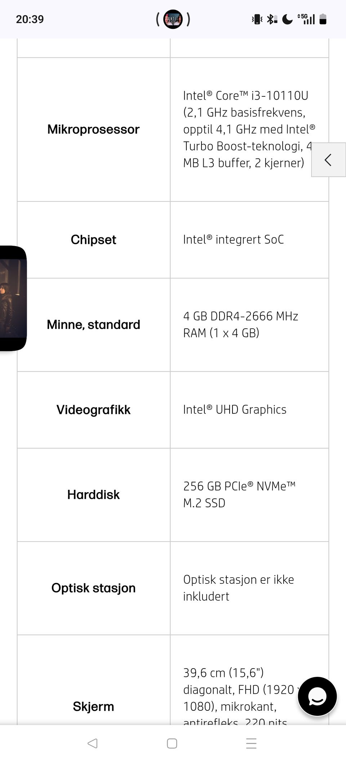
Task: Tap the Bluetooth status icon
Action: (272, 19)
